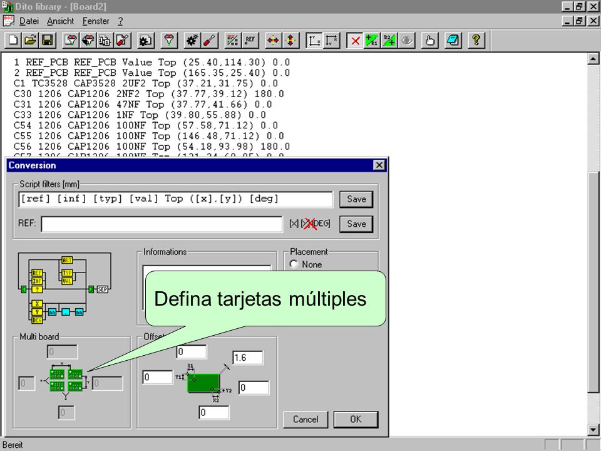Click the white SEP block in diagram
Viewport: 601px width, 451px height.
[x=102, y=289]
